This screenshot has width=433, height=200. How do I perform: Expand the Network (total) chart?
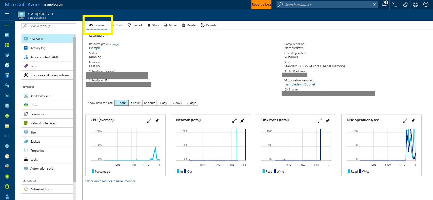click(x=234, y=121)
